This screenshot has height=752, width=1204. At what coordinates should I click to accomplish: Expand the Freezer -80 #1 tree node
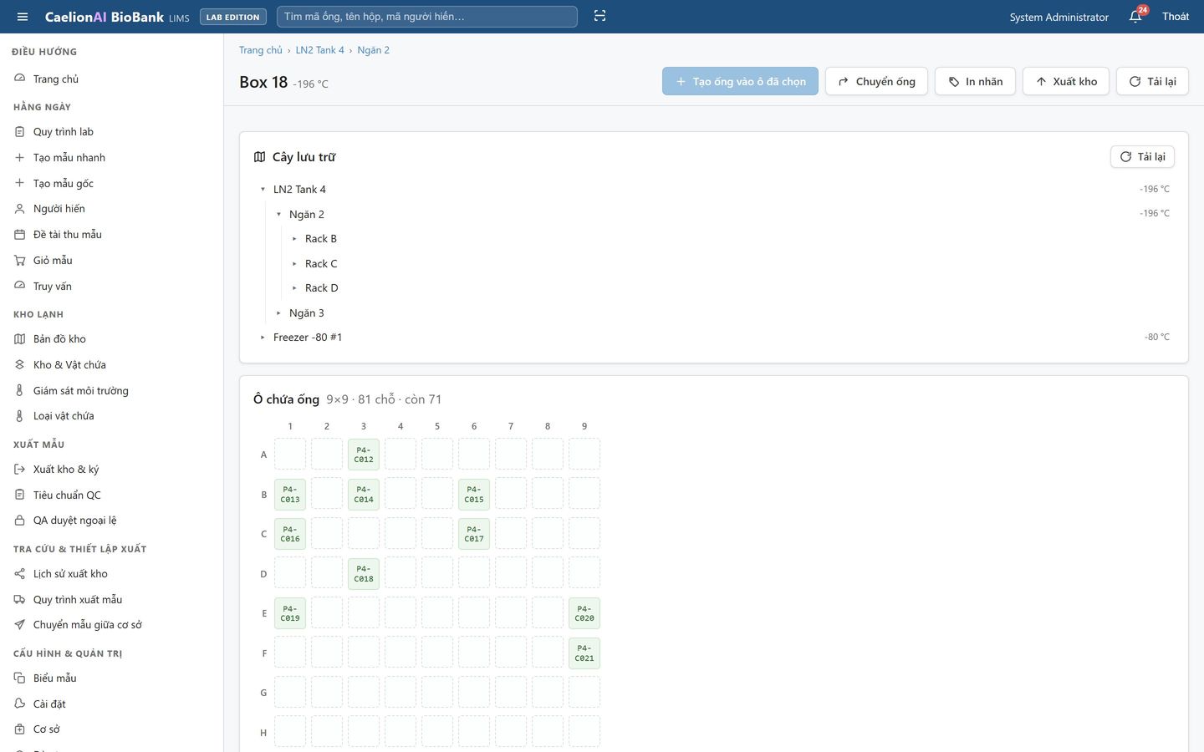(x=263, y=338)
